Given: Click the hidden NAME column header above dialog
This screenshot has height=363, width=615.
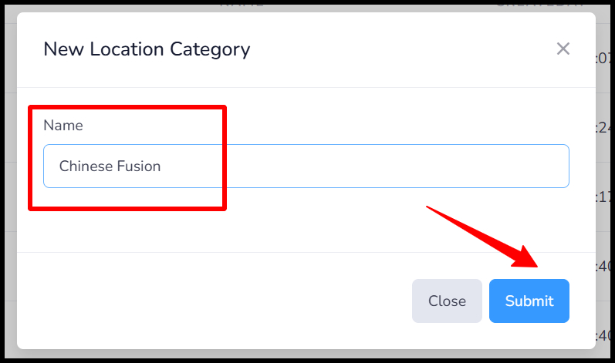Looking at the screenshot, I should 242,5.
